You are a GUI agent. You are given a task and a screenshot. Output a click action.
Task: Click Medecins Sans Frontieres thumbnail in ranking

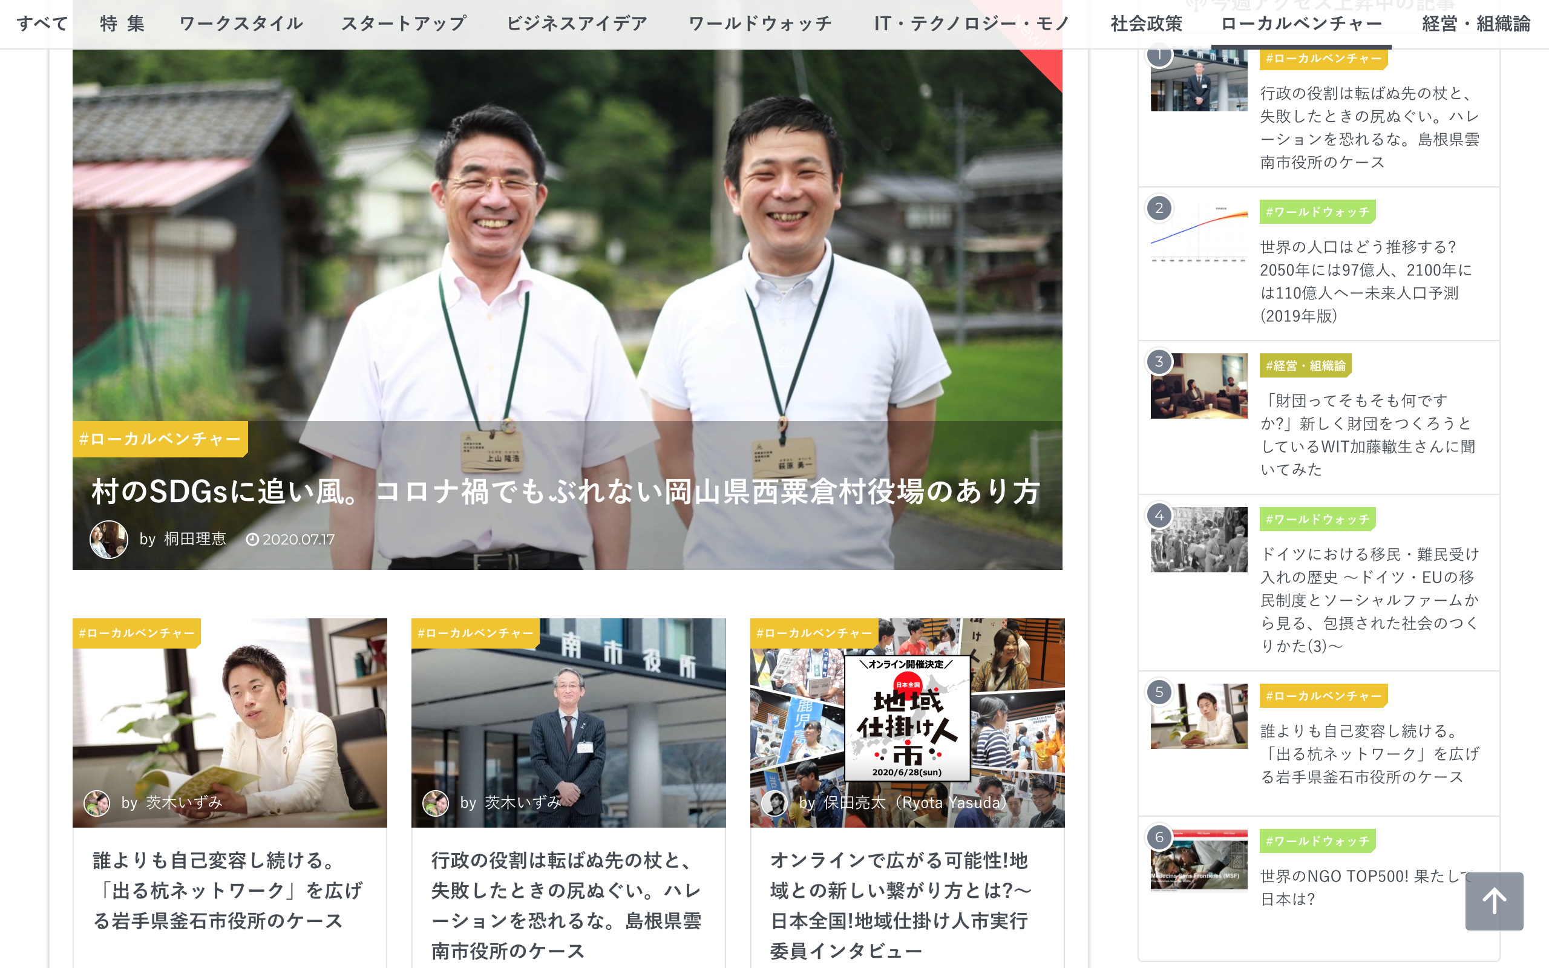(1199, 860)
